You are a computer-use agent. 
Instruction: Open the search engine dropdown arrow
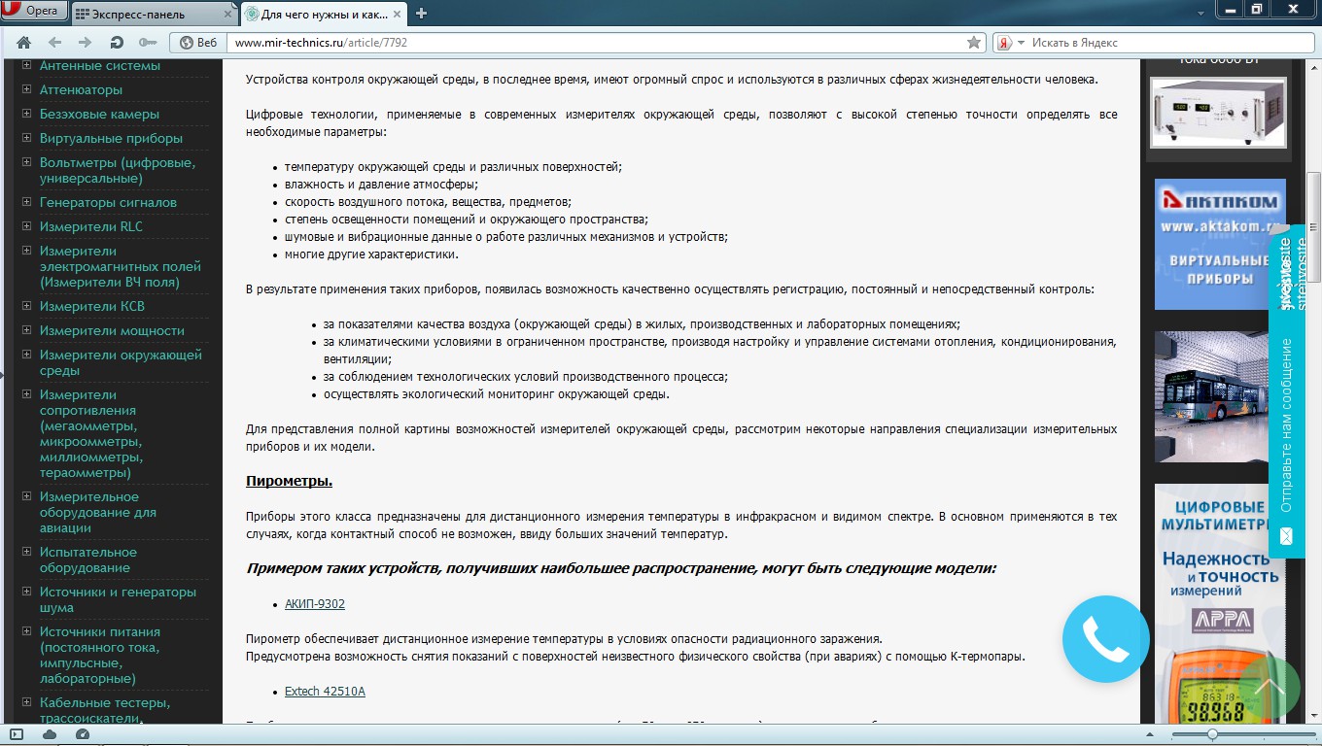coord(1021,43)
